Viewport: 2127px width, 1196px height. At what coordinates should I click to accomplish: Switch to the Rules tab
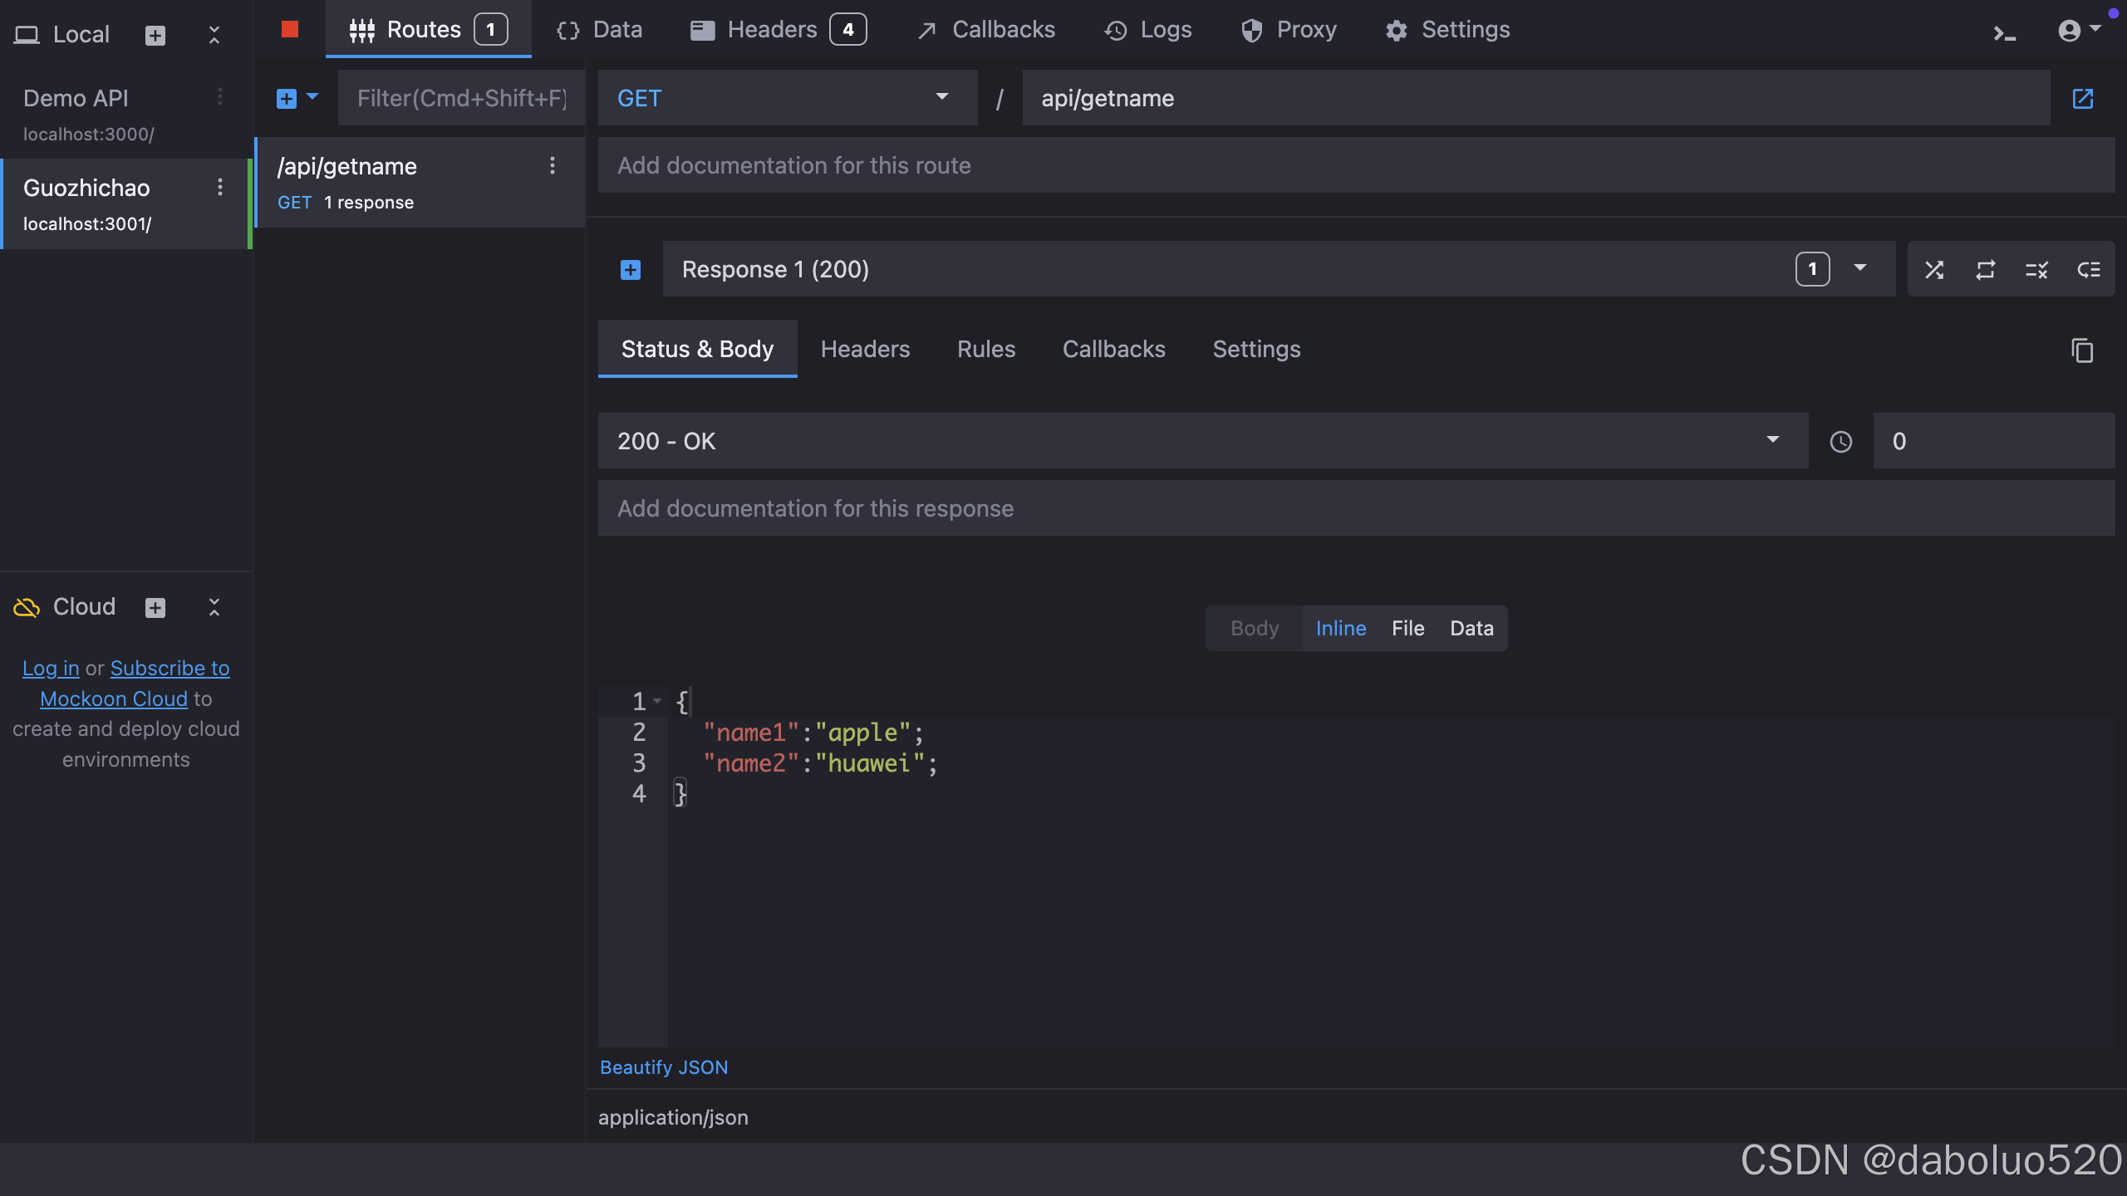click(x=985, y=349)
